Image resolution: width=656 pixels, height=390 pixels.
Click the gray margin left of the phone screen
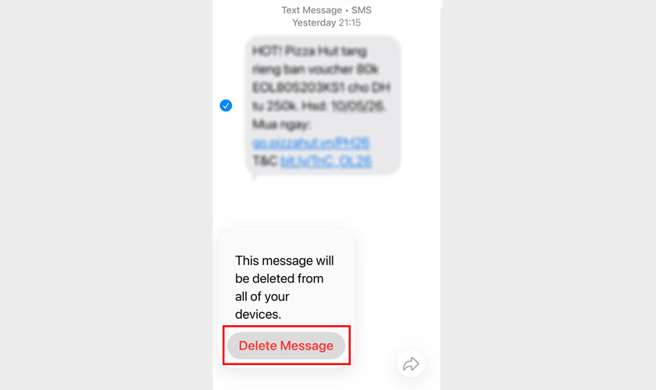pyautogui.click(x=106, y=195)
